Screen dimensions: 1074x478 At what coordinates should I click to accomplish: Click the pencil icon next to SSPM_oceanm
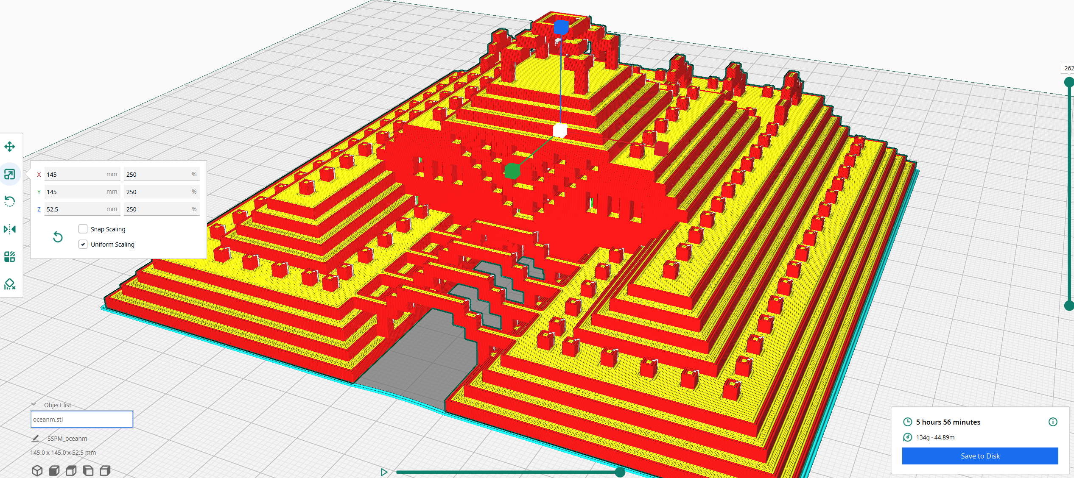tap(36, 438)
